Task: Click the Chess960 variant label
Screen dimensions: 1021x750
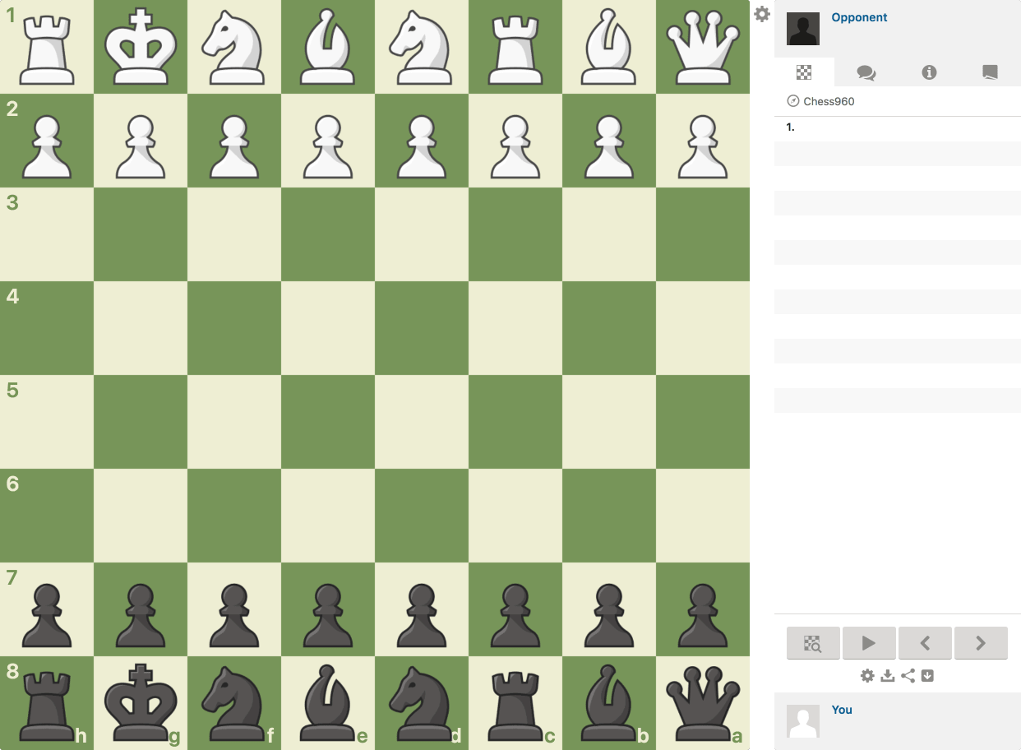Action: (829, 102)
